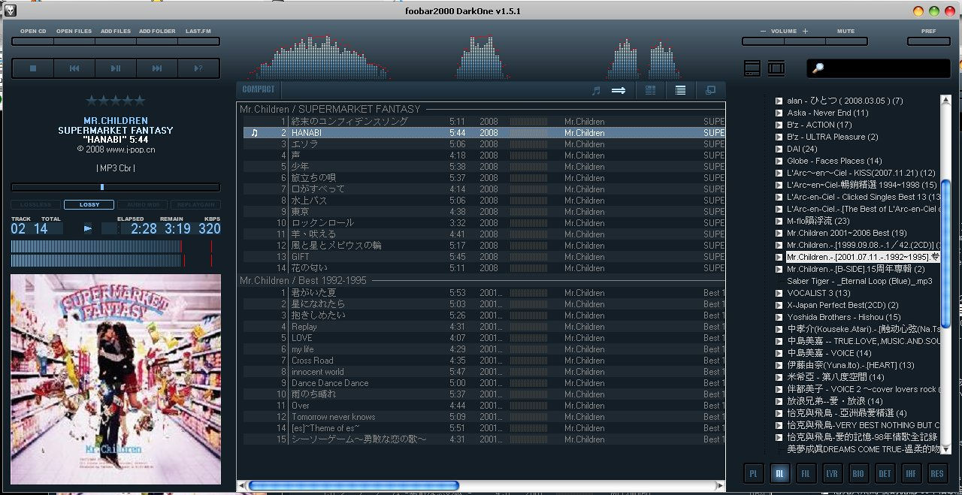Viewport: 962px width, 495px height.
Task: Switch to the column layout view icon
Action: click(x=650, y=90)
